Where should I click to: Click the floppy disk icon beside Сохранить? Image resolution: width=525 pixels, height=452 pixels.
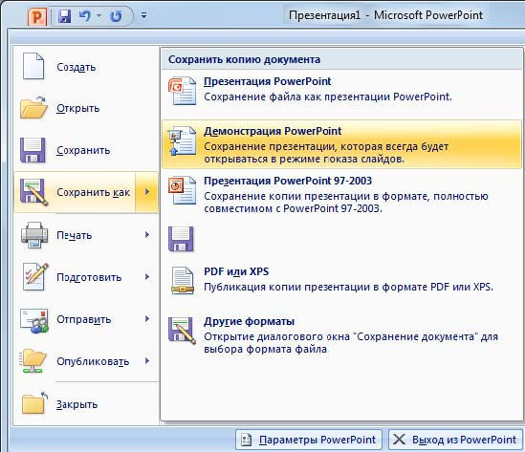click(x=33, y=150)
